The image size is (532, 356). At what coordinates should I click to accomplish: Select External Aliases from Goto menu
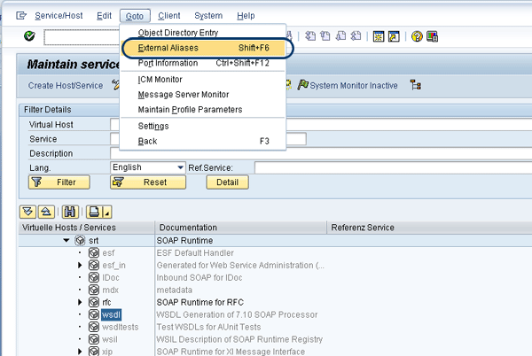point(168,47)
